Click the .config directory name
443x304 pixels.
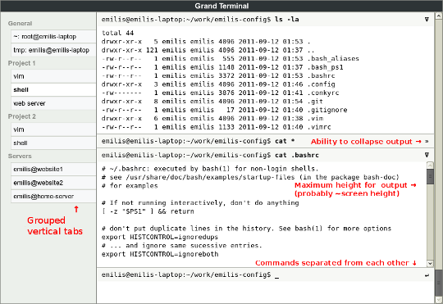322,84
